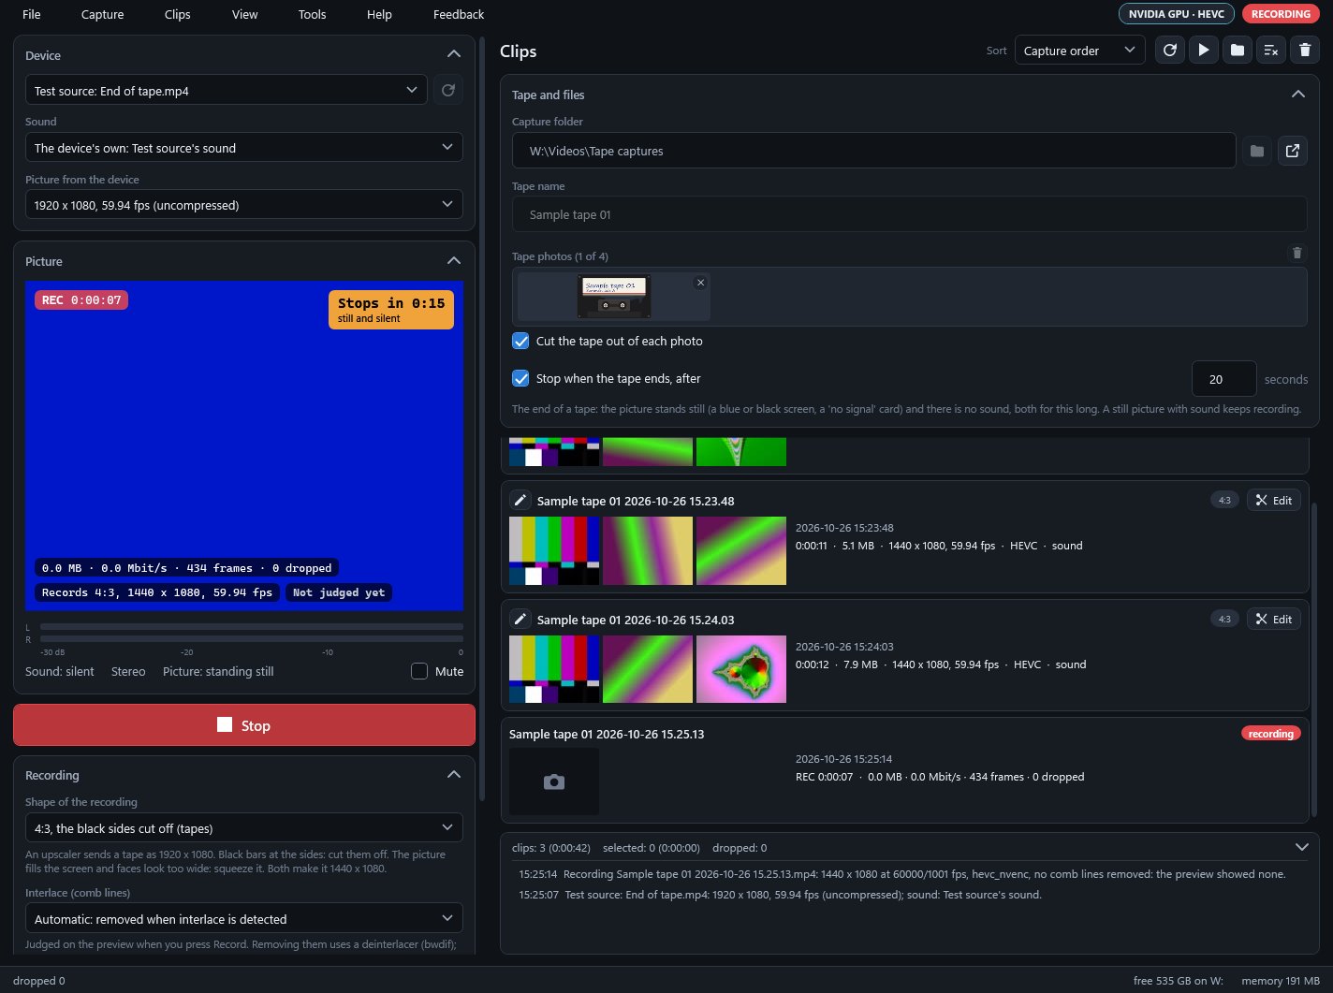
Task: Click the refresh clips icon in Clips toolbar
Action: click(x=1170, y=51)
